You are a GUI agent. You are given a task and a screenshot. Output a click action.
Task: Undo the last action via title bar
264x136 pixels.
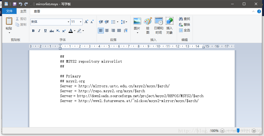(20, 4)
